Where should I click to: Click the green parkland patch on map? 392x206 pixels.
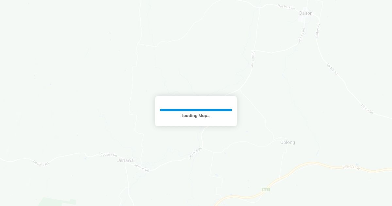click(x=57, y=201)
